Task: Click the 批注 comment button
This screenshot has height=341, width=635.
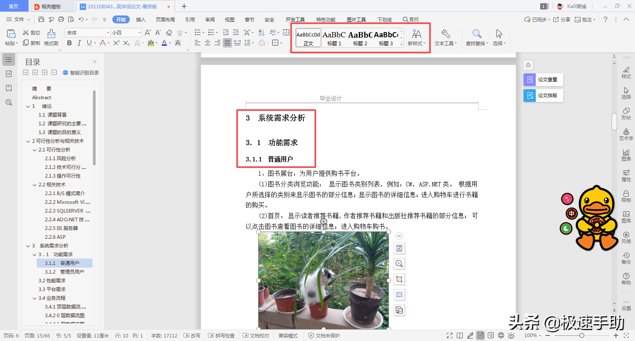Action: point(584,19)
